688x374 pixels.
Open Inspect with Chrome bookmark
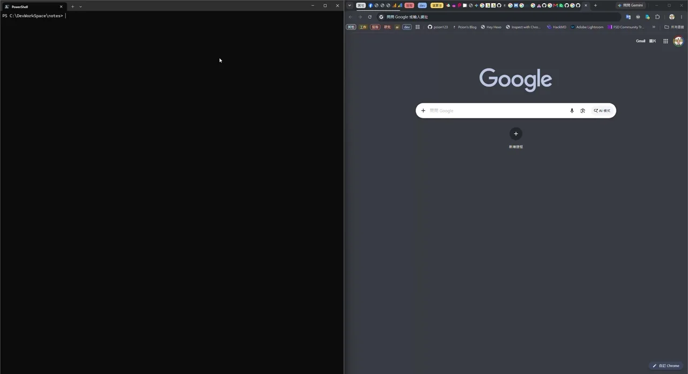523,27
